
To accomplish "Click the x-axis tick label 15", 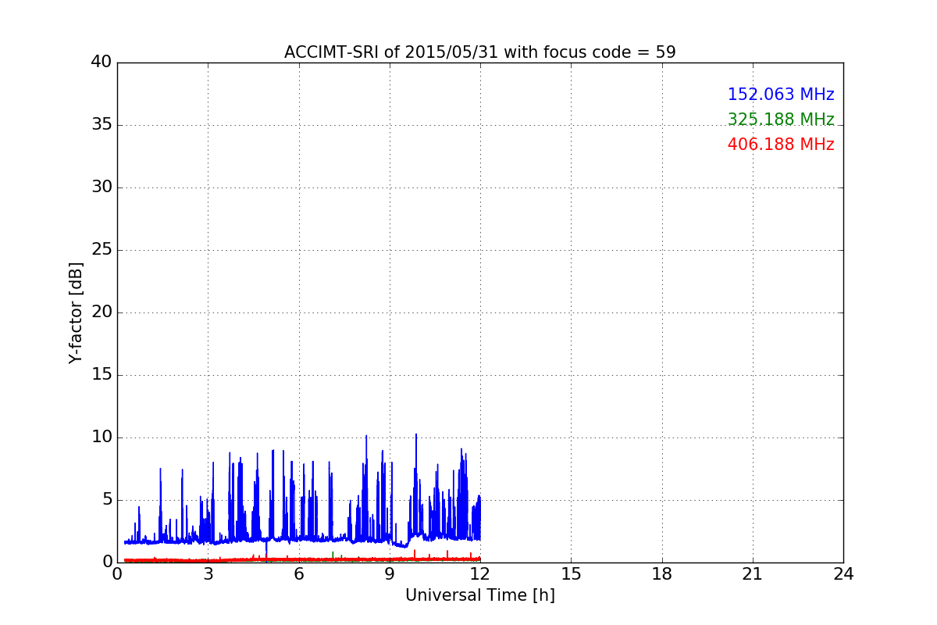I will [x=571, y=573].
